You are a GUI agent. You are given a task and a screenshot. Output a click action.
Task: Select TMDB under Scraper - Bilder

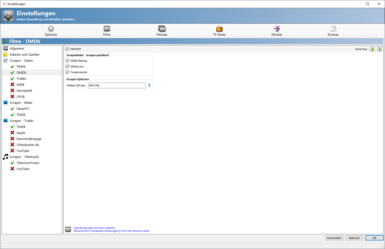pyautogui.click(x=21, y=115)
